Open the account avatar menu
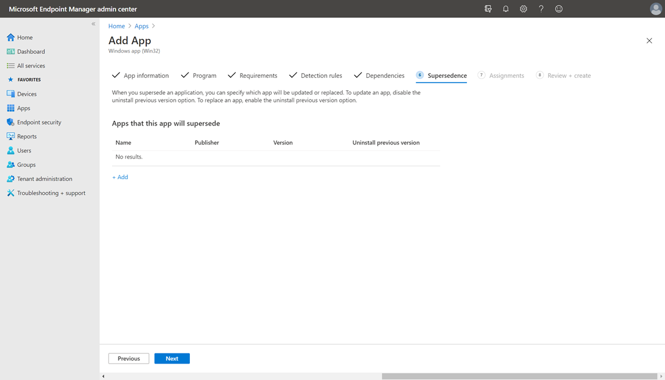The image size is (665, 380). pyautogui.click(x=656, y=8)
